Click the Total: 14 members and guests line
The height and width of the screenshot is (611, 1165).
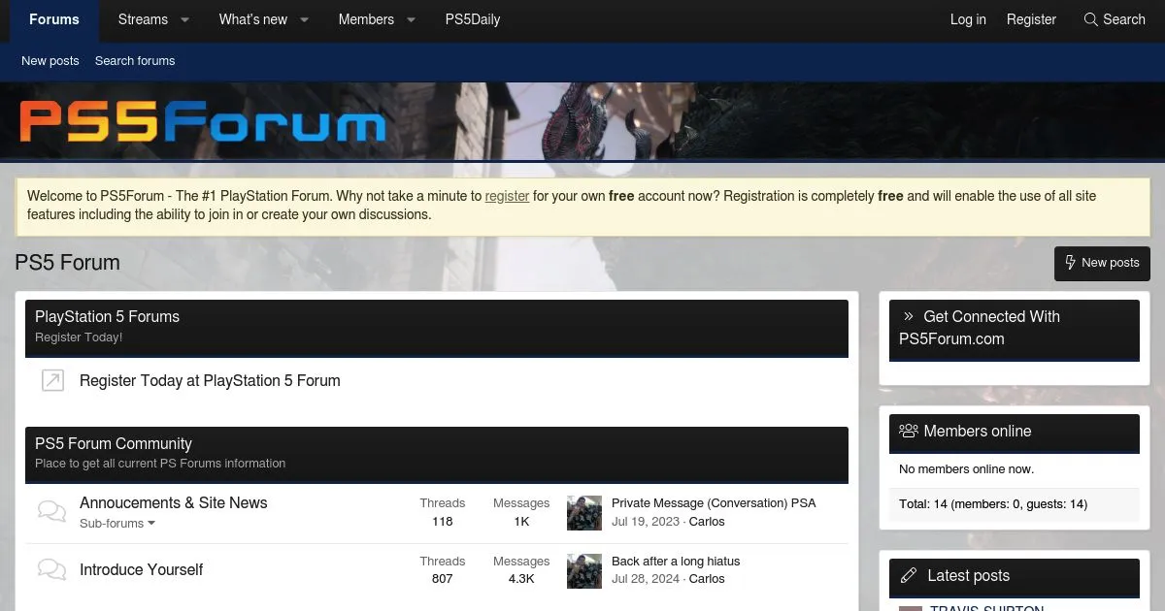click(993, 504)
